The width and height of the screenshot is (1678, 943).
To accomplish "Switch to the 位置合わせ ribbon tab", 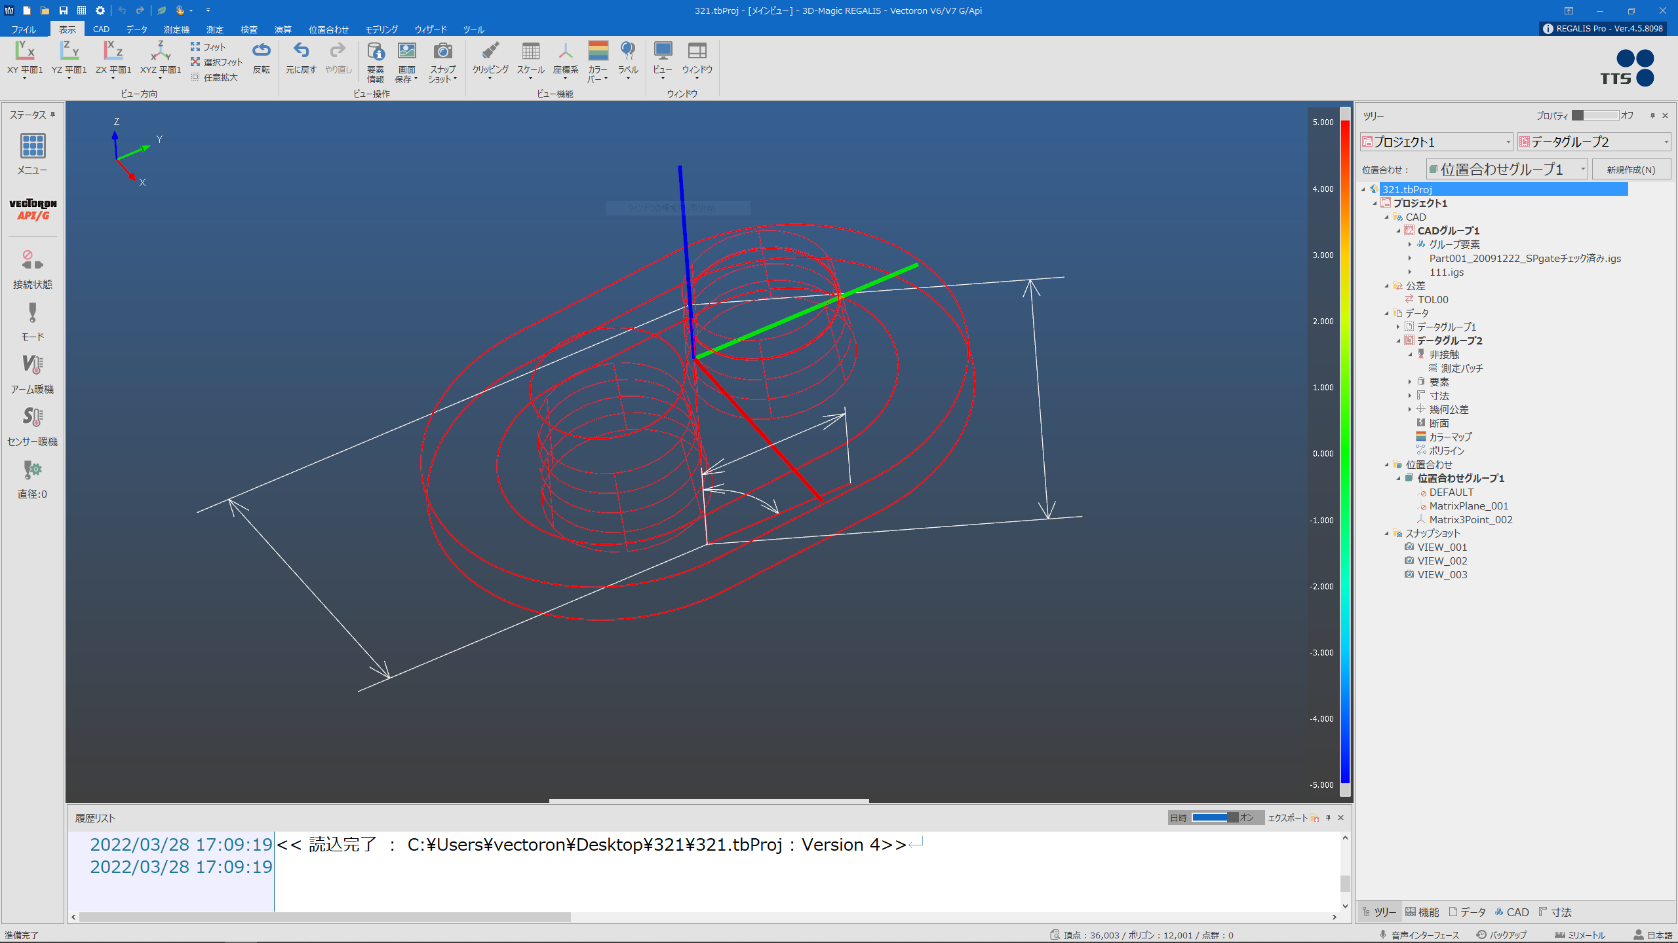I will 328,29.
